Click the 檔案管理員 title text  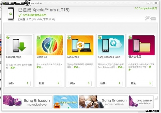pos(135,57)
